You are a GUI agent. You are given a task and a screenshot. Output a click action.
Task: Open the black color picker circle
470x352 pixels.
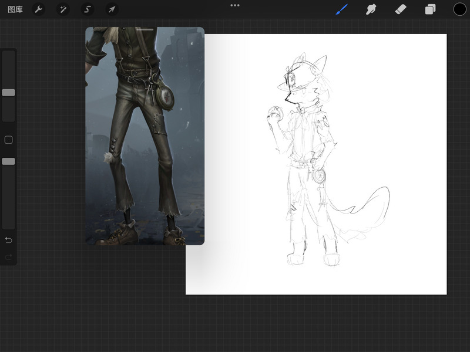tap(459, 9)
